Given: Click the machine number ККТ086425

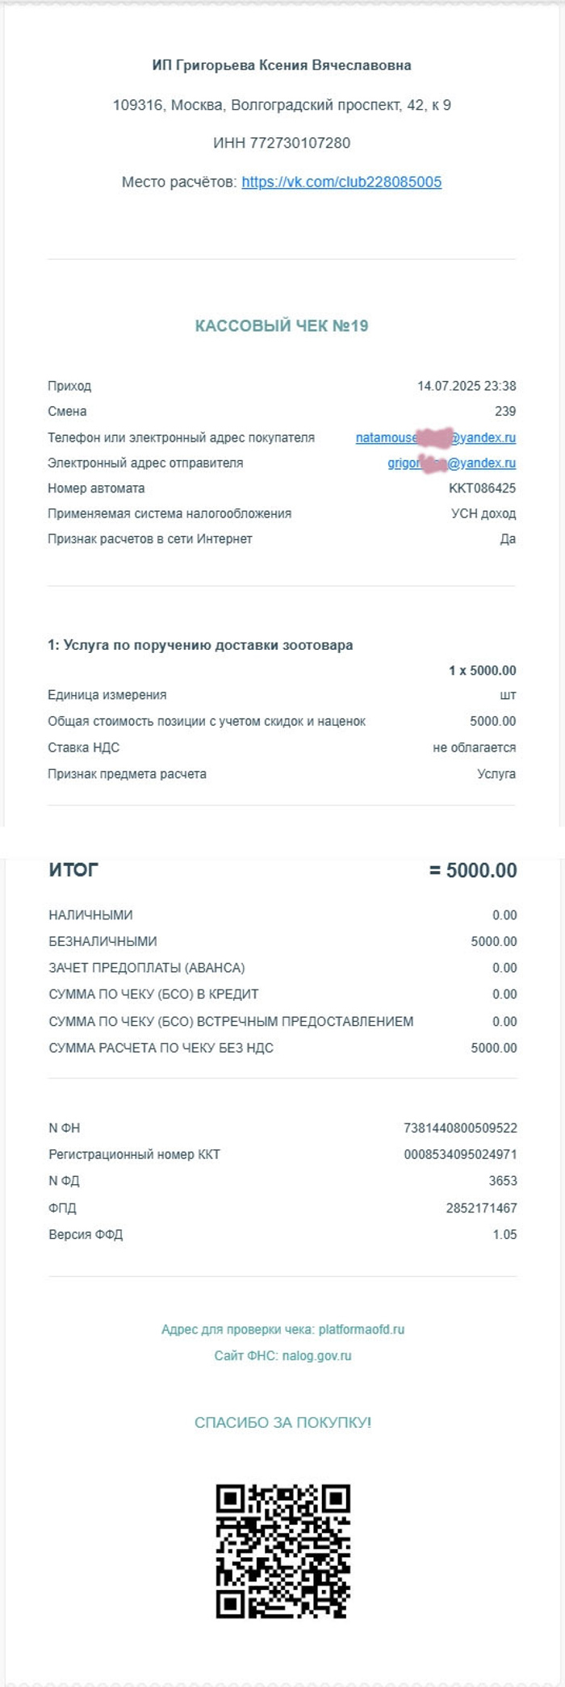Looking at the screenshot, I should click(x=482, y=488).
